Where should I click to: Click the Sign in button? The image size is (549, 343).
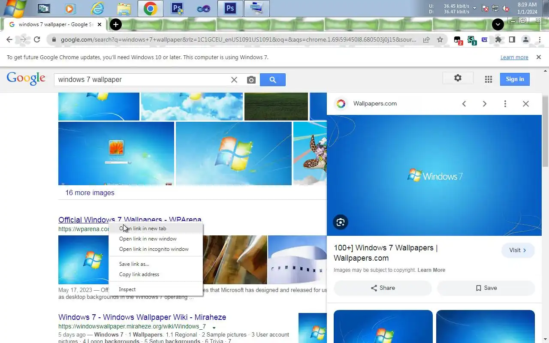(x=515, y=79)
